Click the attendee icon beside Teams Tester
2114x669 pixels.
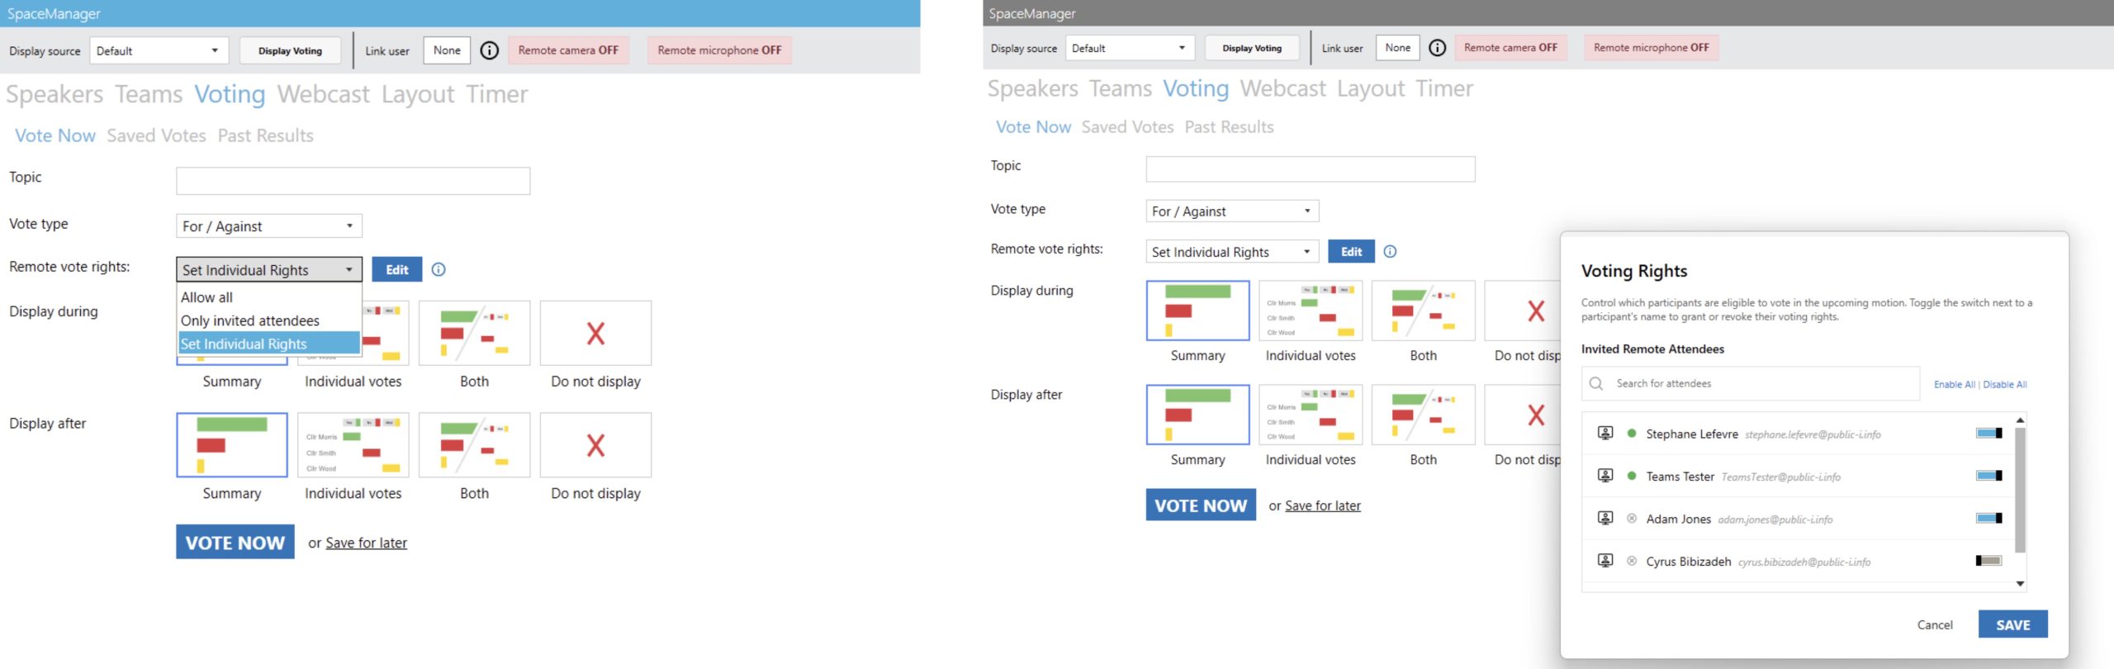click(x=1605, y=476)
